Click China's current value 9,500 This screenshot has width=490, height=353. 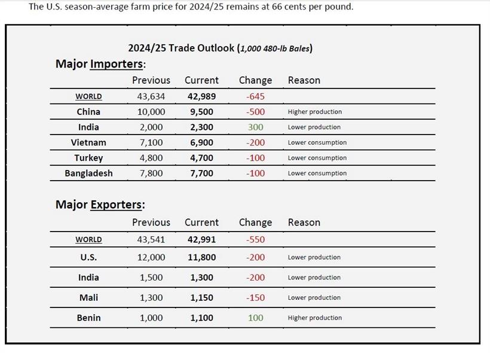(x=200, y=112)
